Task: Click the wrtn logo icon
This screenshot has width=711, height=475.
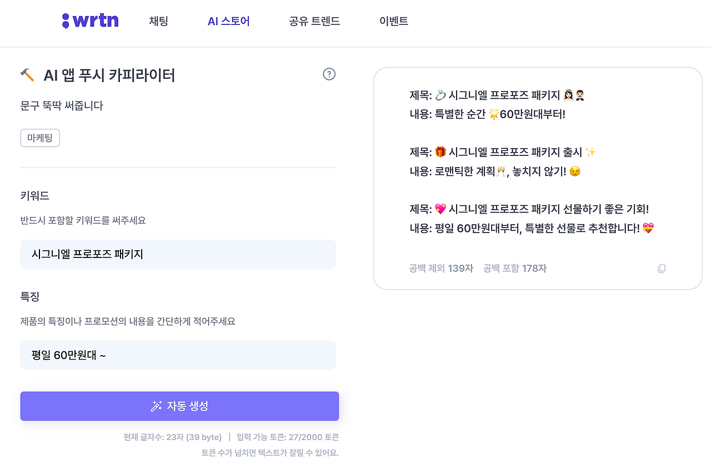Action: (67, 20)
